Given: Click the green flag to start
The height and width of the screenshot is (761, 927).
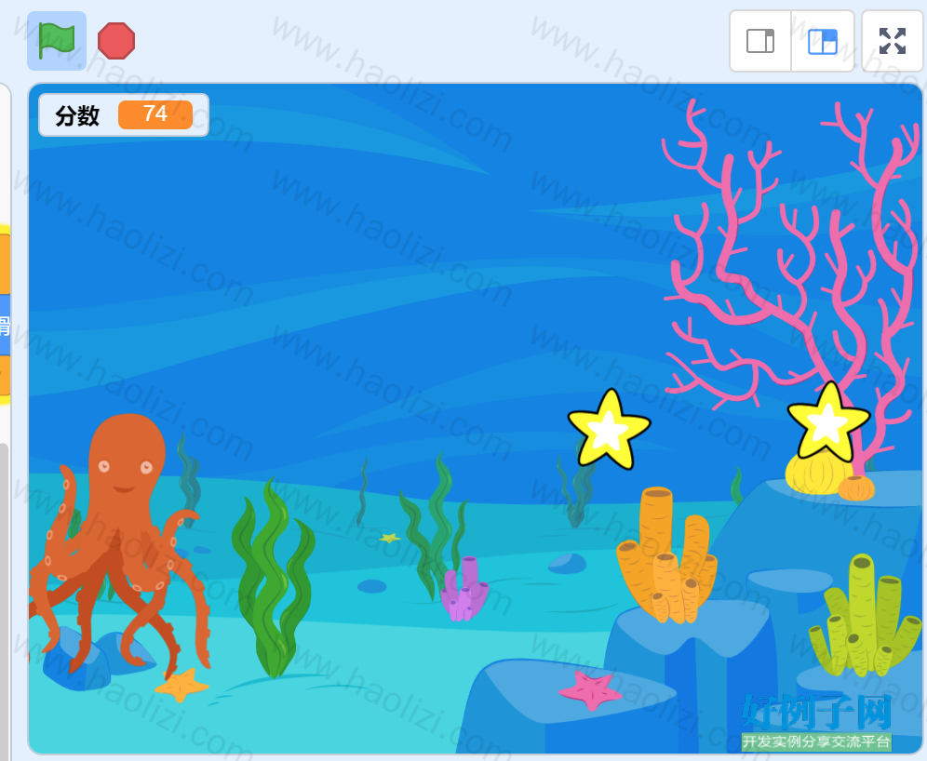Looking at the screenshot, I should pos(57,41).
